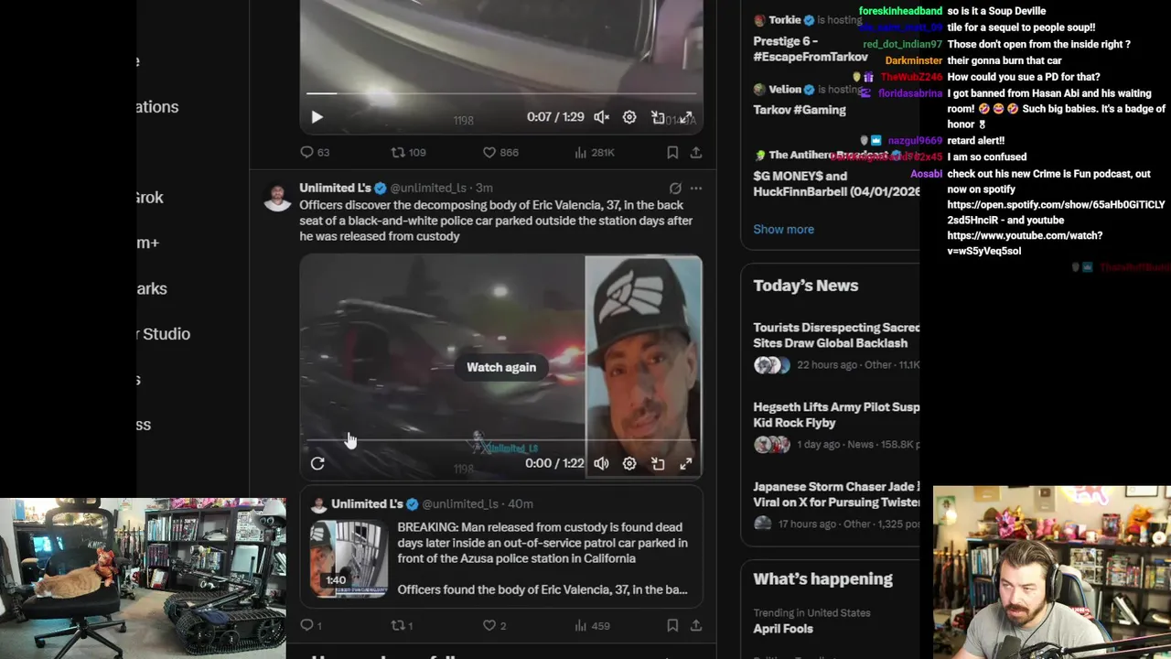View analytics showing 459 views
Viewport: 1171px width, 659px height.
592,626
